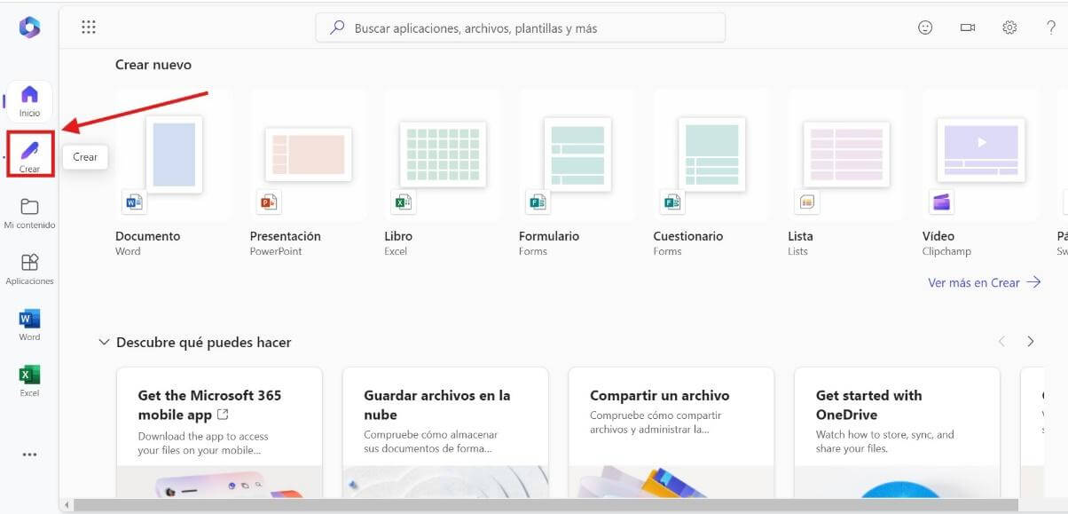This screenshot has width=1068, height=514.
Task: Open the sidebar more options ellipsis
Action: [29, 455]
